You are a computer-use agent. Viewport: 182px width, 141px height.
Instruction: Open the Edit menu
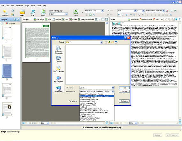click(7, 6)
